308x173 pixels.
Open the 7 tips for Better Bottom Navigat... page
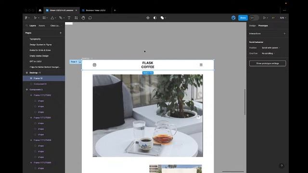tap(45, 67)
